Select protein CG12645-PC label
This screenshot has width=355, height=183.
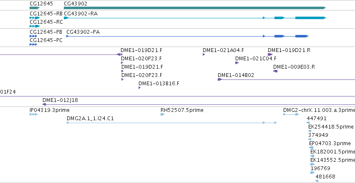pos(46,40)
